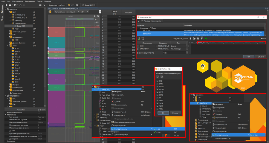Screen dimensions: 269x143
Task: Uncheck the DTCO curve checkbox
Action: tap(157, 87)
